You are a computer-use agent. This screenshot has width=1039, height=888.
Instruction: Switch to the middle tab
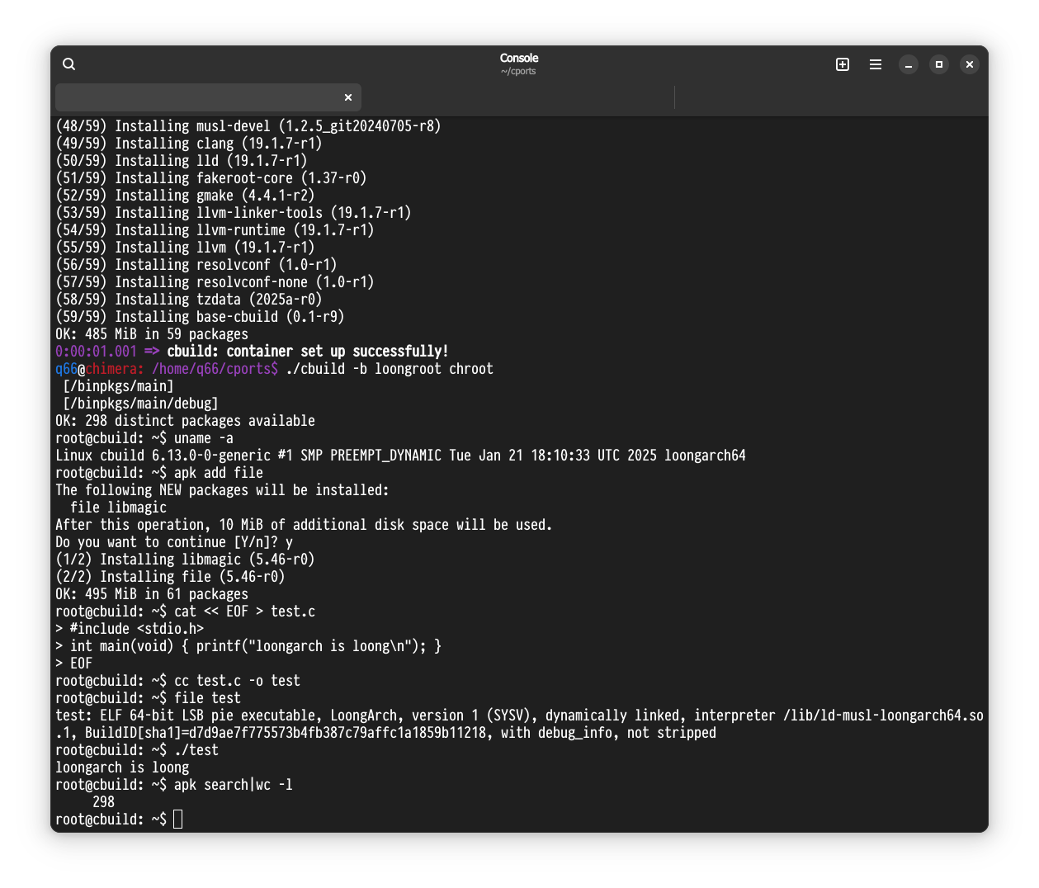[x=518, y=97]
